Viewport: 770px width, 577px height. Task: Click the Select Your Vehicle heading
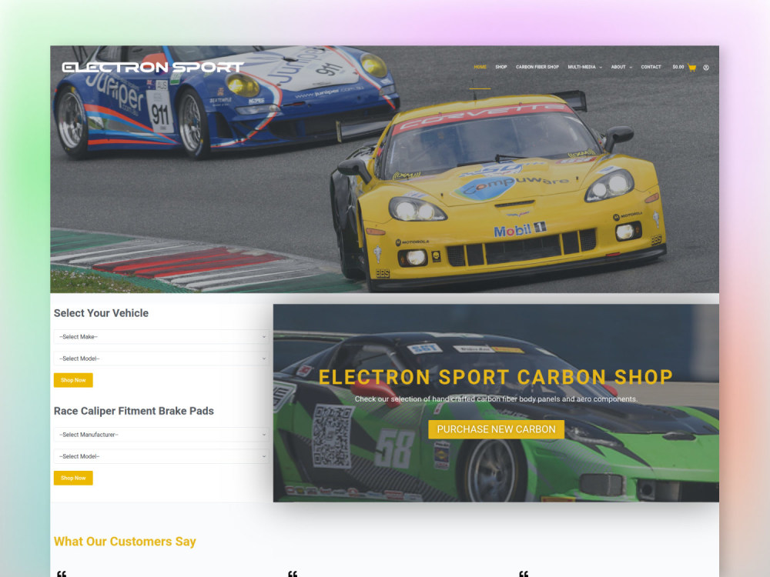tap(101, 313)
